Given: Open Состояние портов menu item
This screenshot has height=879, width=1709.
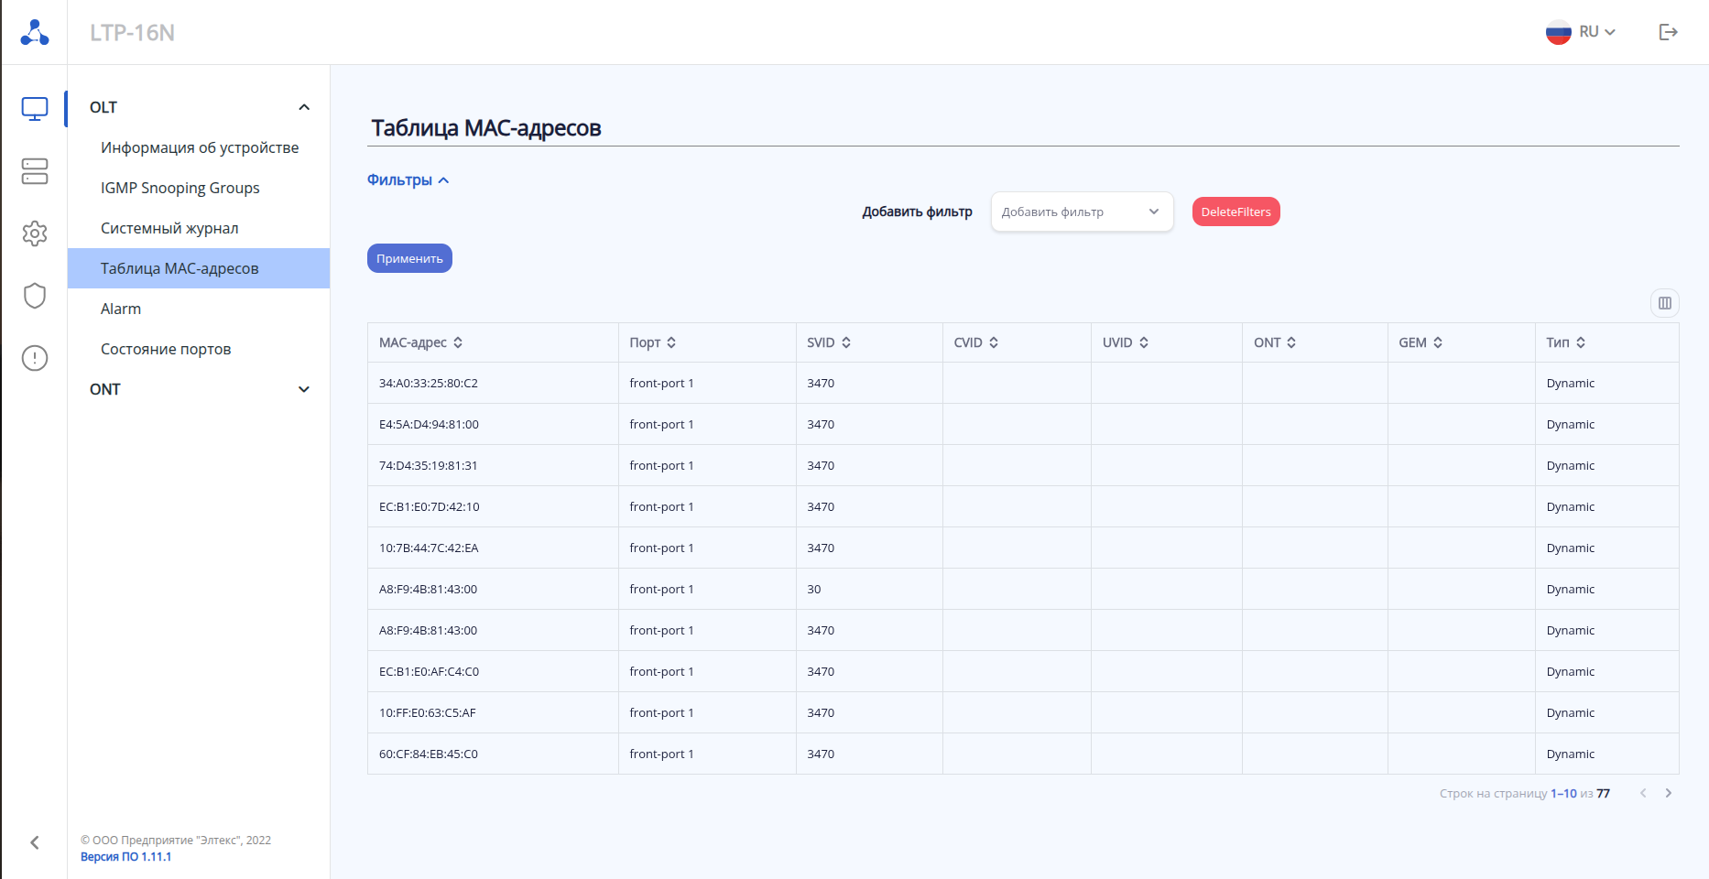Looking at the screenshot, I should [166, 349].
